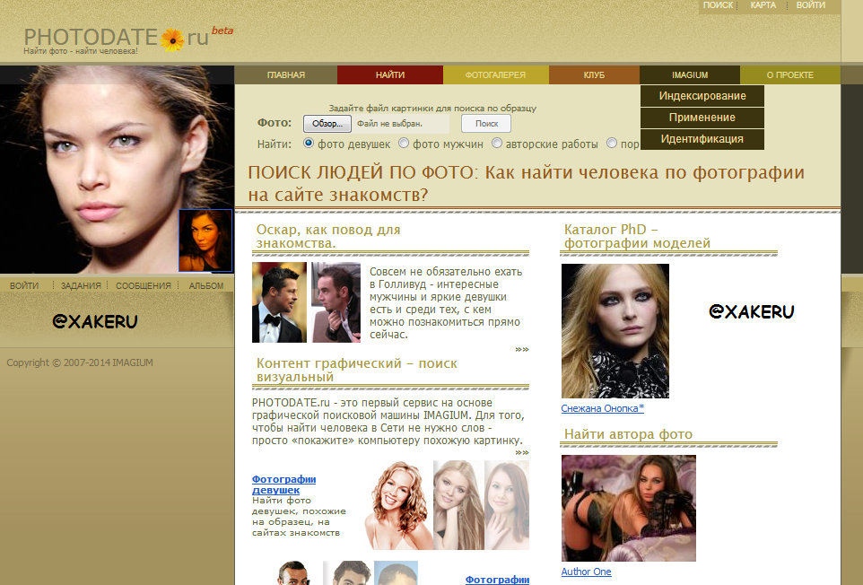863x585 pixels.
Task: Open the КАРТА link in top bar
Action: point(763,5)
